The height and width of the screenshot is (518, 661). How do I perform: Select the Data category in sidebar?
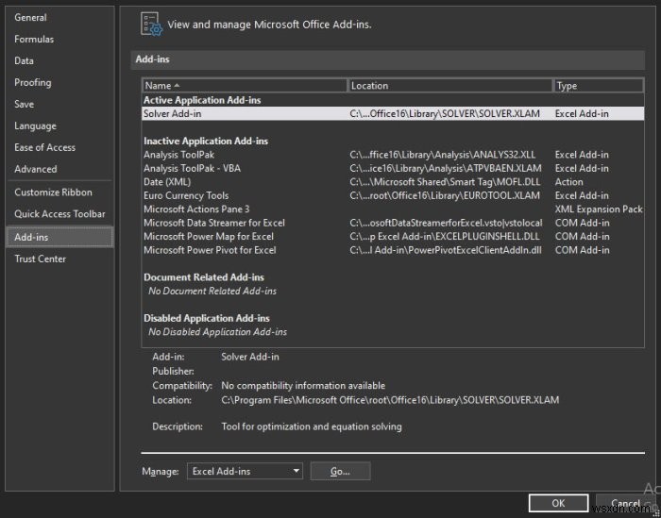(x=24, y=60)
